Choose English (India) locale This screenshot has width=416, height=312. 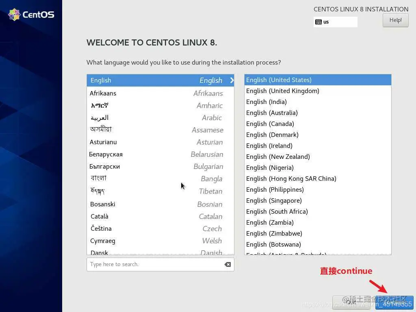318,102
